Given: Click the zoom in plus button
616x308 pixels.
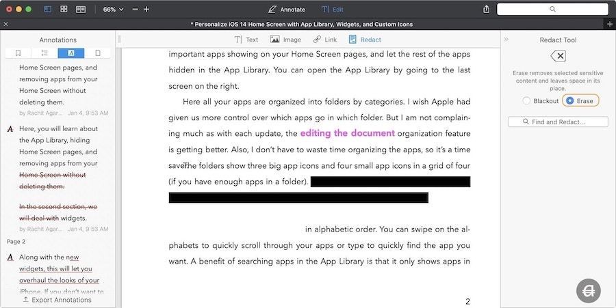Looking at the screenshot, I should click(146, 10).
